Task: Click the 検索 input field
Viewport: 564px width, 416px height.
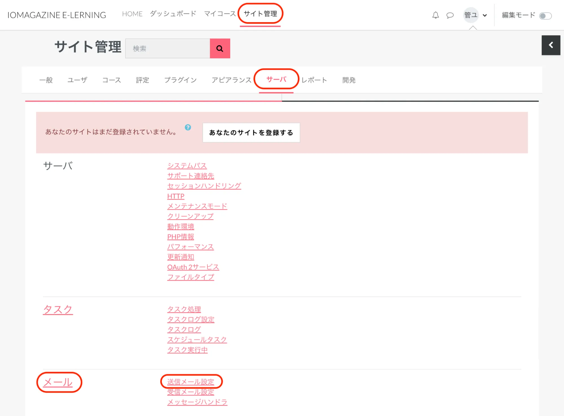Action: (x=168, y=49)
